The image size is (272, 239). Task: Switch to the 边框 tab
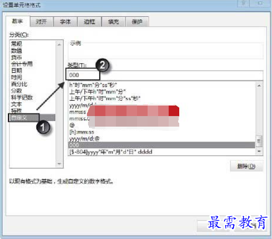click(x=90, y=22)
